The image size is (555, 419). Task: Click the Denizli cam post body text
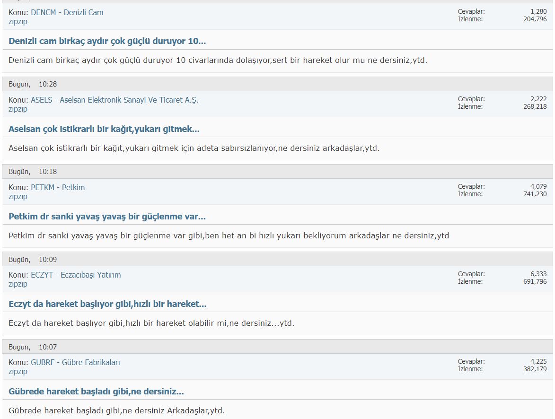coord(218,60)
